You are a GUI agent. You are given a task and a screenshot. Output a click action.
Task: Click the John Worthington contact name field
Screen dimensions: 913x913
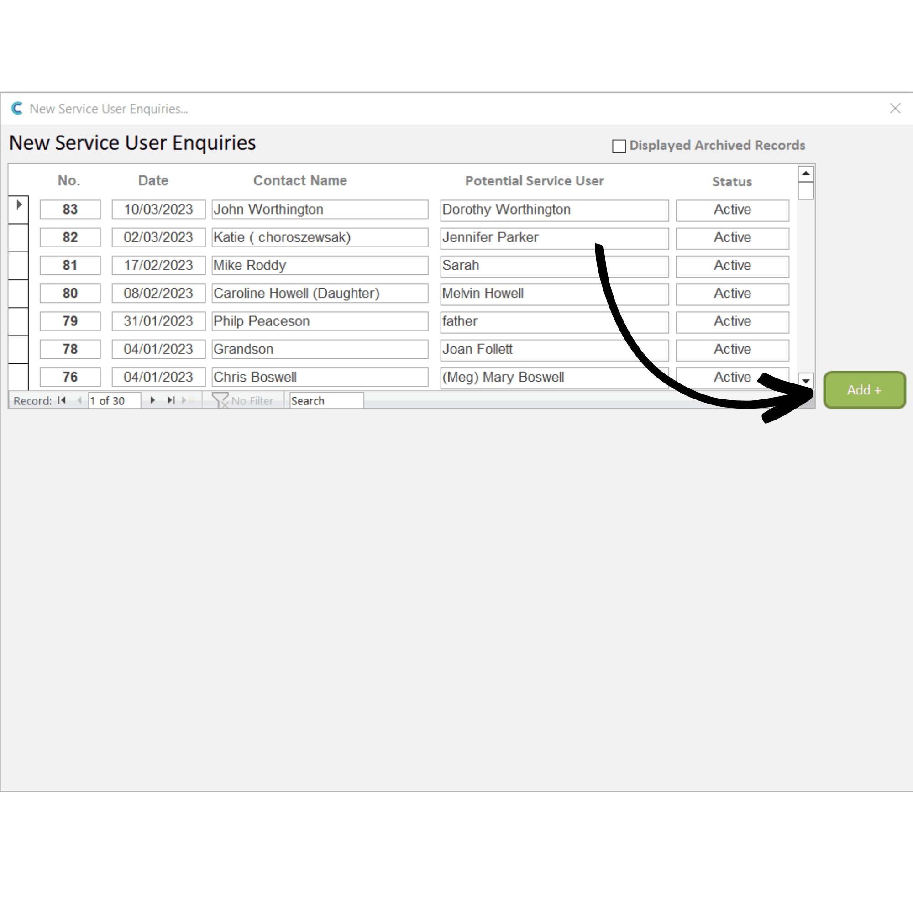pos(320,210)
